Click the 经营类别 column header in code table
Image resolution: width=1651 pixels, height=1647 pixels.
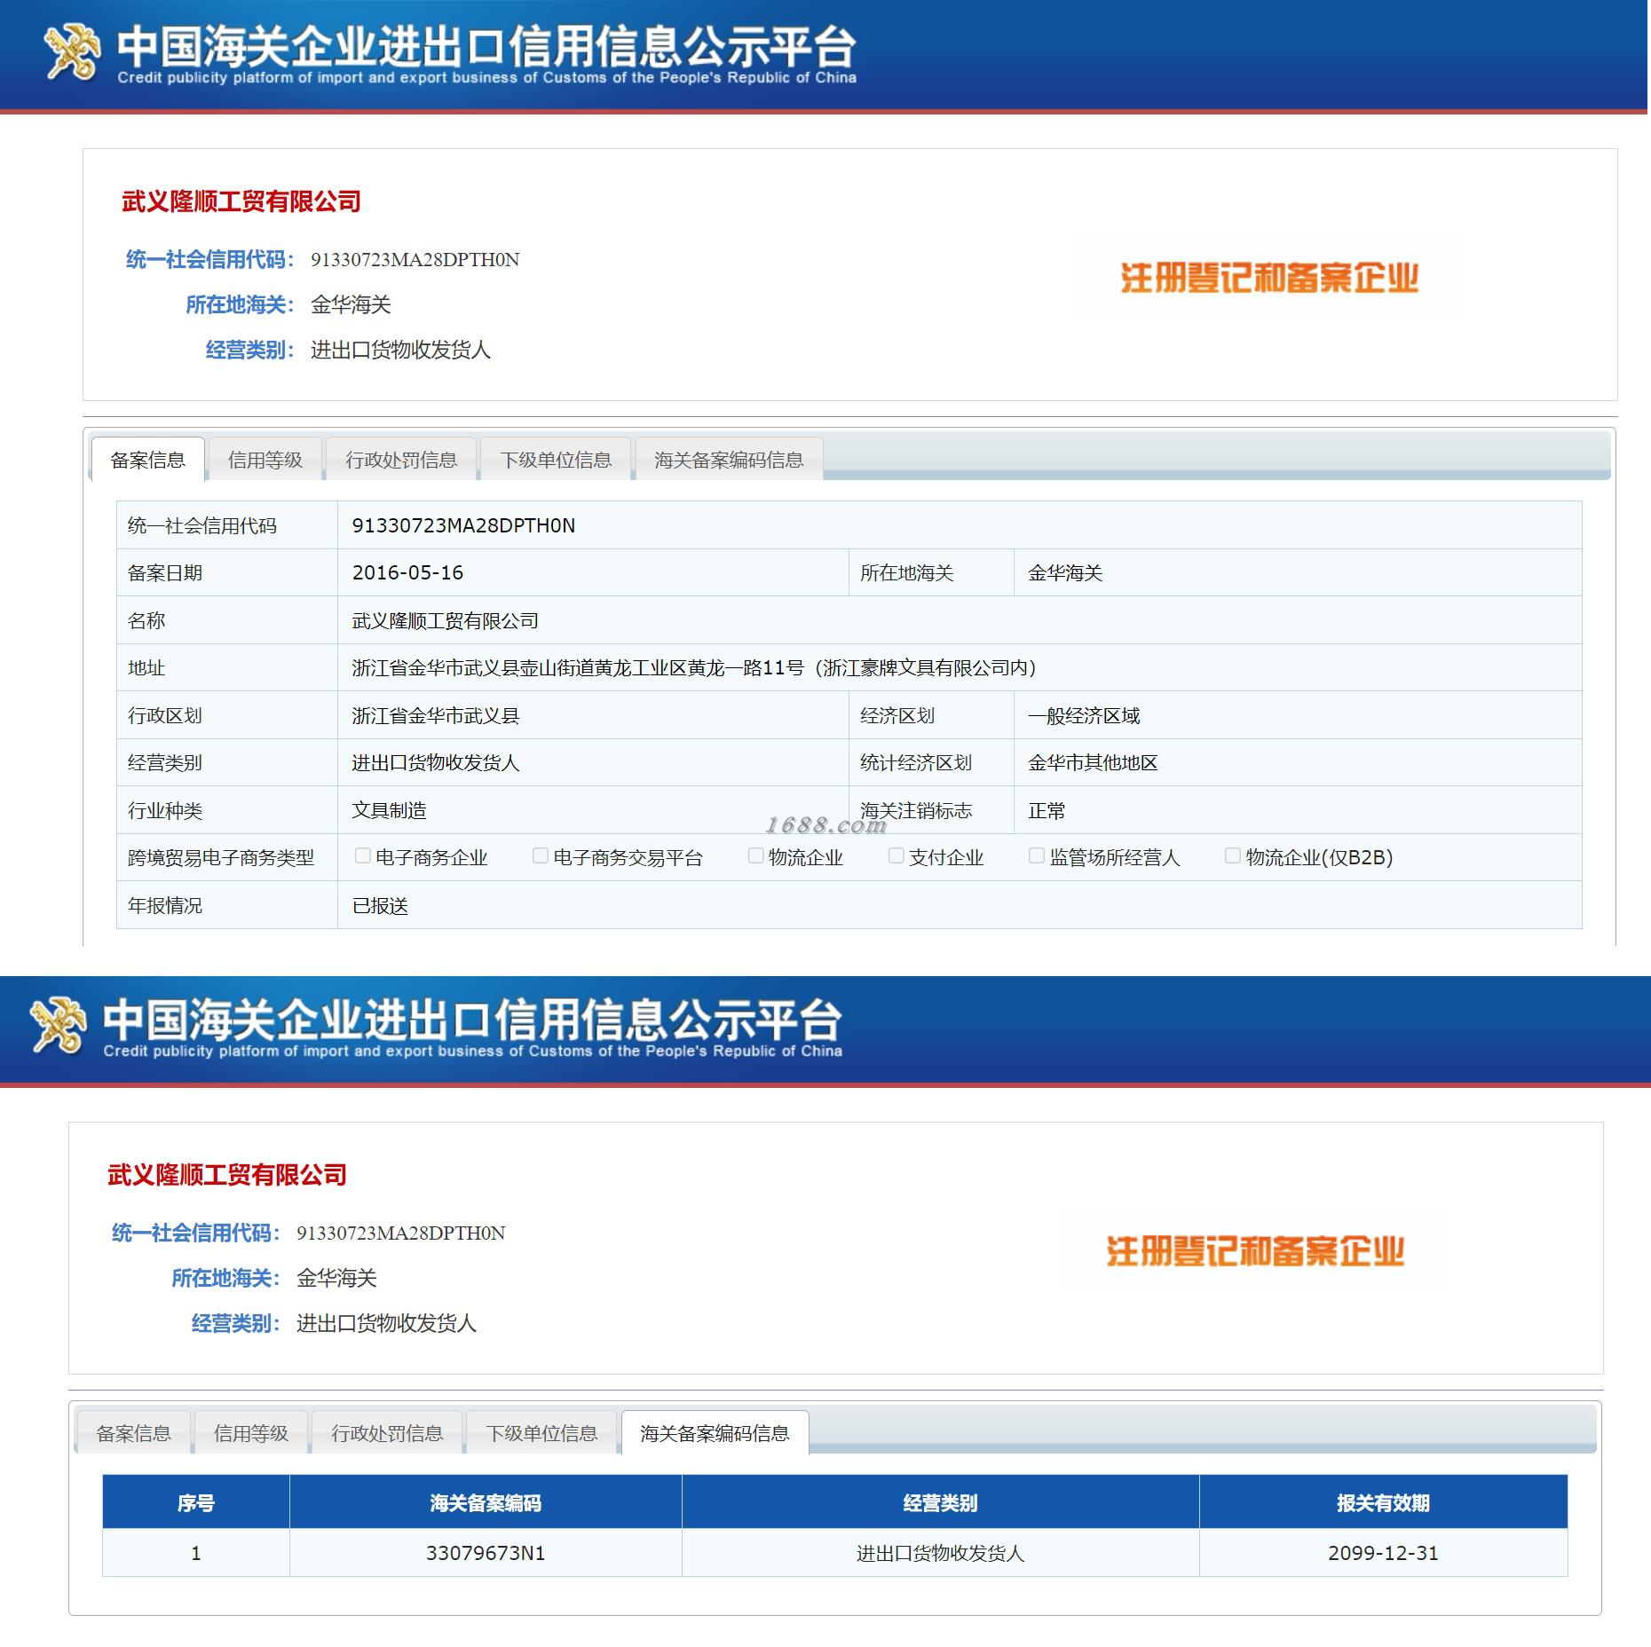tap(940, 1502)
